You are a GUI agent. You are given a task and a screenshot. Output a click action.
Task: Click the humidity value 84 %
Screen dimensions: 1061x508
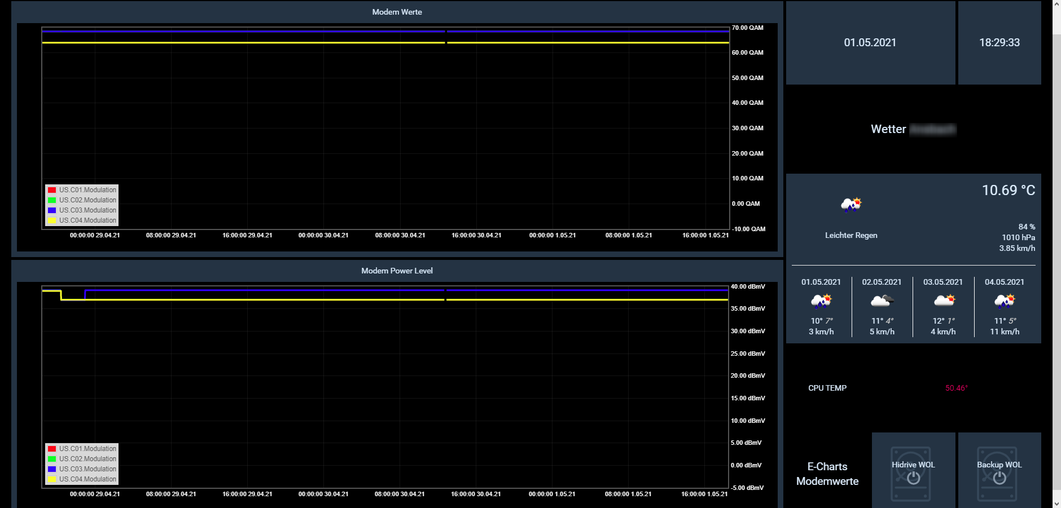click(x=1027, y=227)
